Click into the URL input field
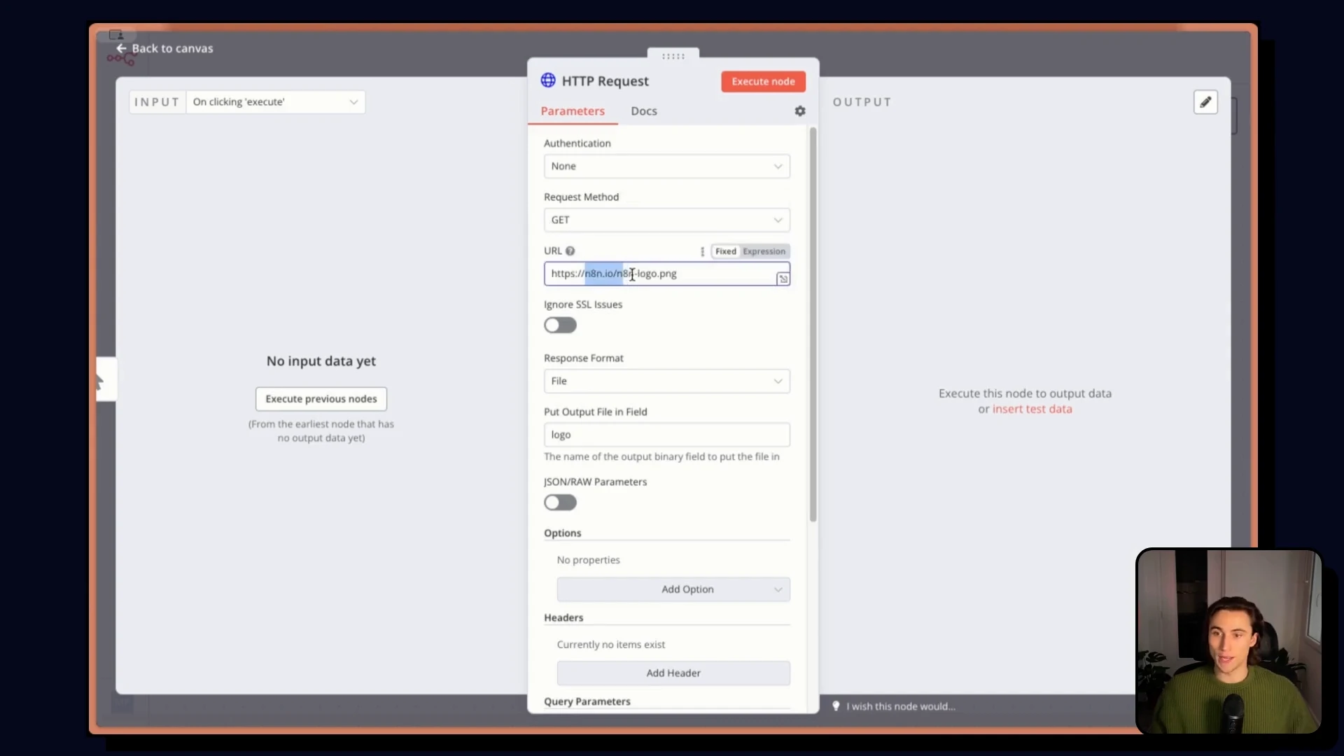The height and width of the screenshot is (756, 1344). (667, 274)
